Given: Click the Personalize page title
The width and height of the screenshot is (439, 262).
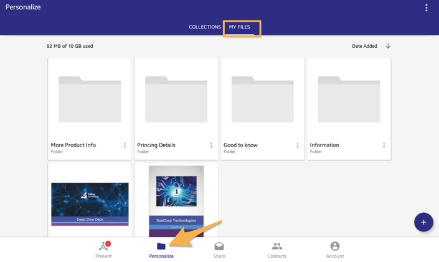Looking at the screenshot, I should tap(23, 7).
